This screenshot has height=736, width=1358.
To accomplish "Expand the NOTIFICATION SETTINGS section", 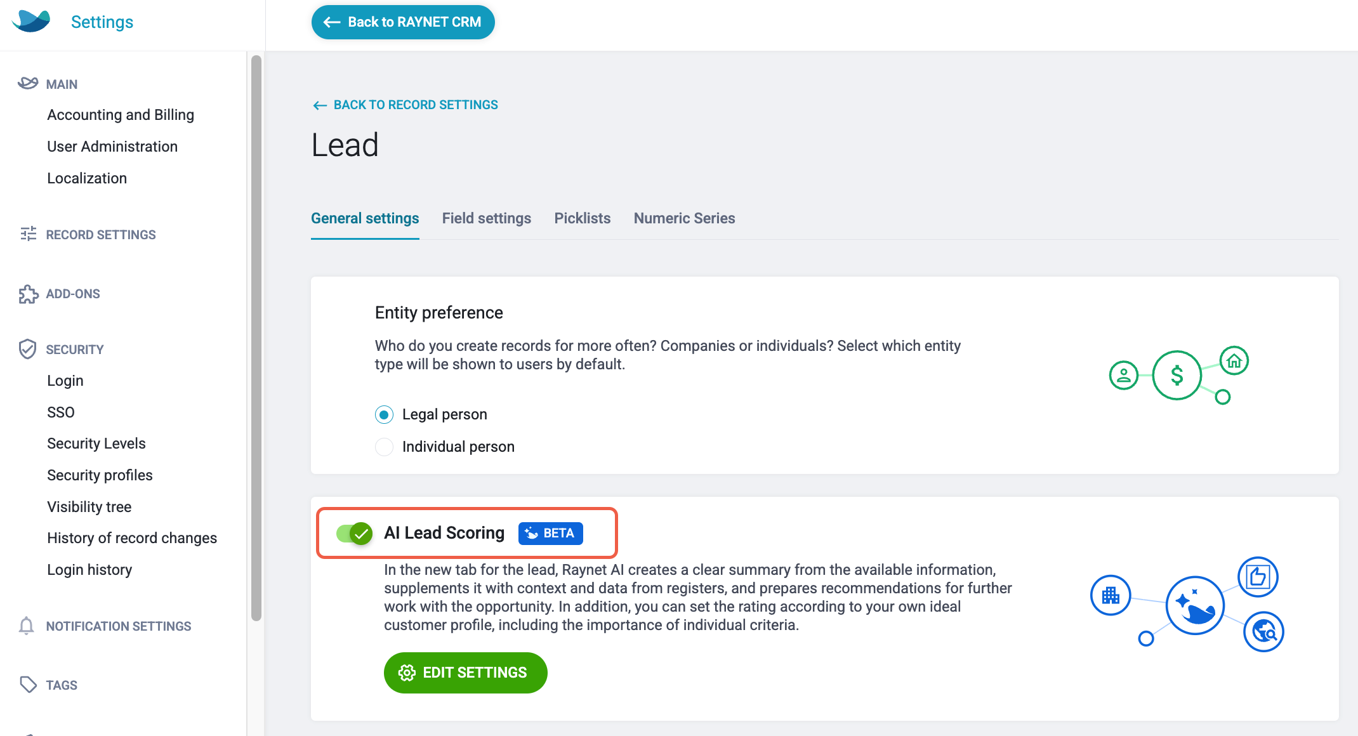I will [x=118, y=626].
